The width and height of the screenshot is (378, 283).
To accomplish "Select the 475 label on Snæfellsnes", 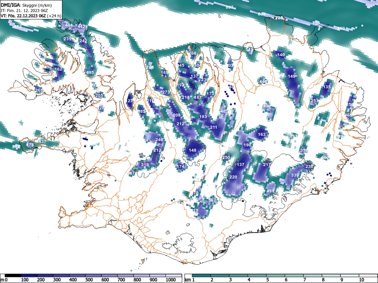I will pos(30,145).
